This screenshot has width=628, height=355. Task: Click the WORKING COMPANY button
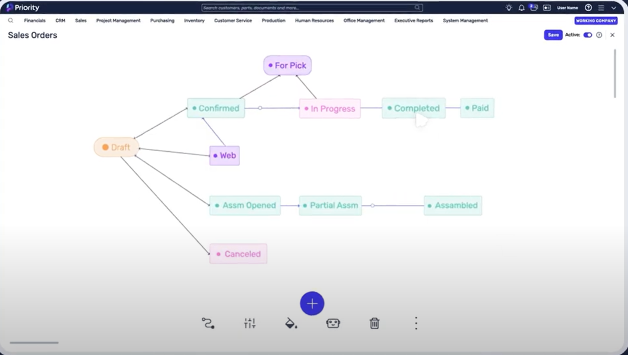pyautogui.click(x=596, y=21)
